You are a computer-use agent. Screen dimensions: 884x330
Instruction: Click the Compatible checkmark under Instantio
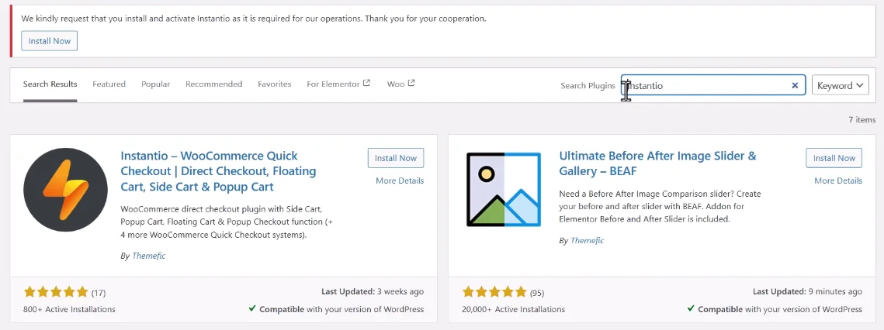tap(252, 309)
